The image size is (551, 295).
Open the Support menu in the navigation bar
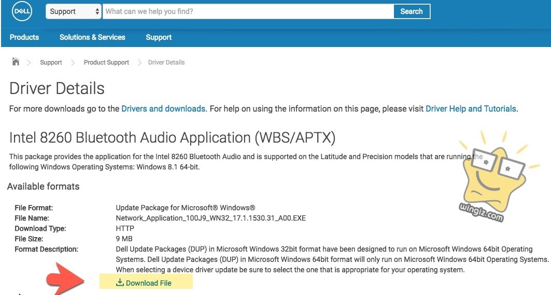pos(159,37)
